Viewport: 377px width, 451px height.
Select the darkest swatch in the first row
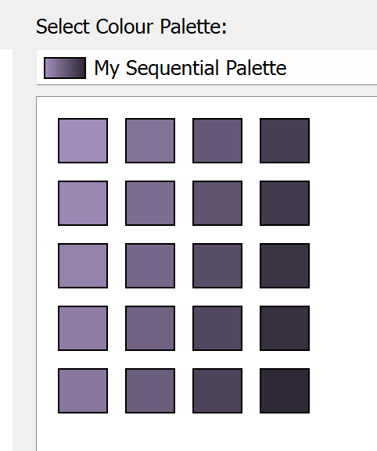point(285,141)
